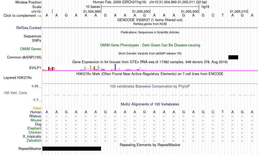Image resolution: width=258 pixels, height=155 pixels.
Task: Click the X_tropicalis species row label
Action: point(32,137)
